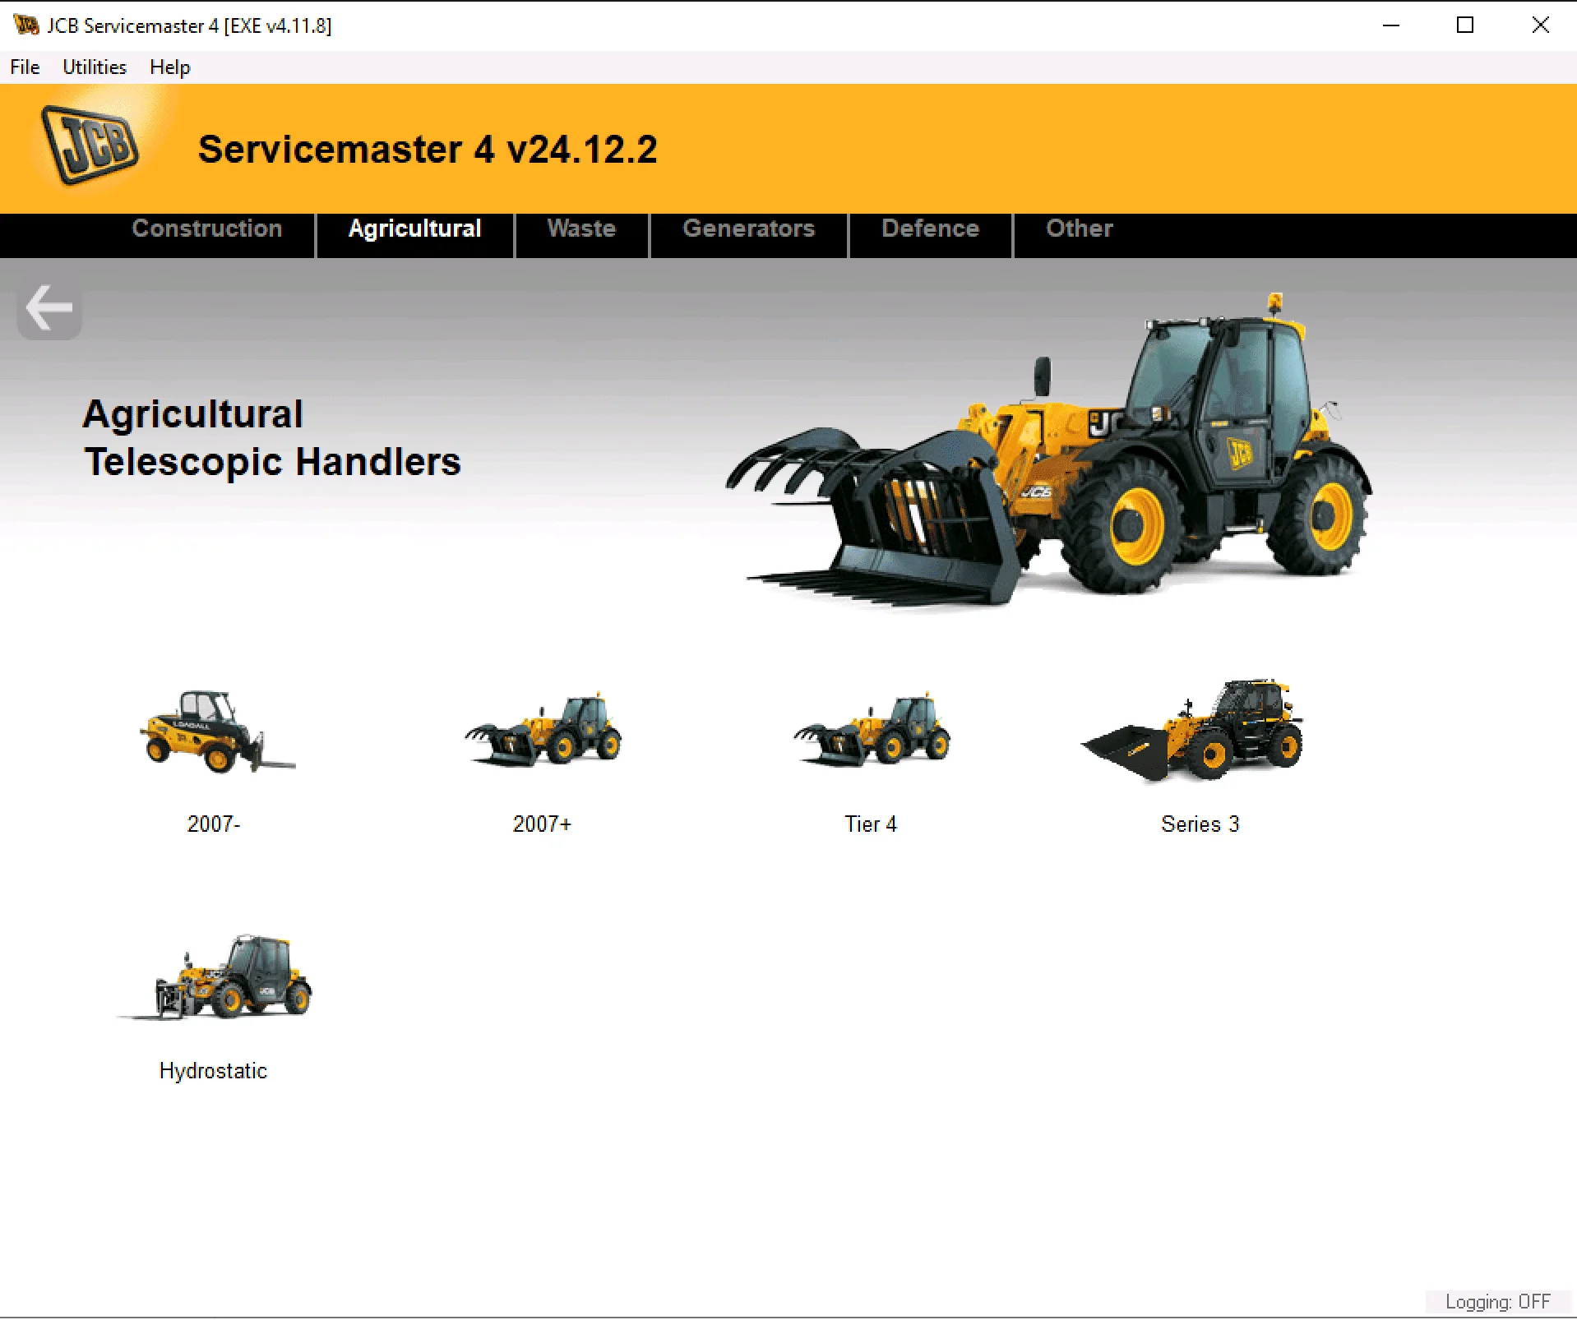
Task: Switch to the Waste tab
Action: [581, 228]
